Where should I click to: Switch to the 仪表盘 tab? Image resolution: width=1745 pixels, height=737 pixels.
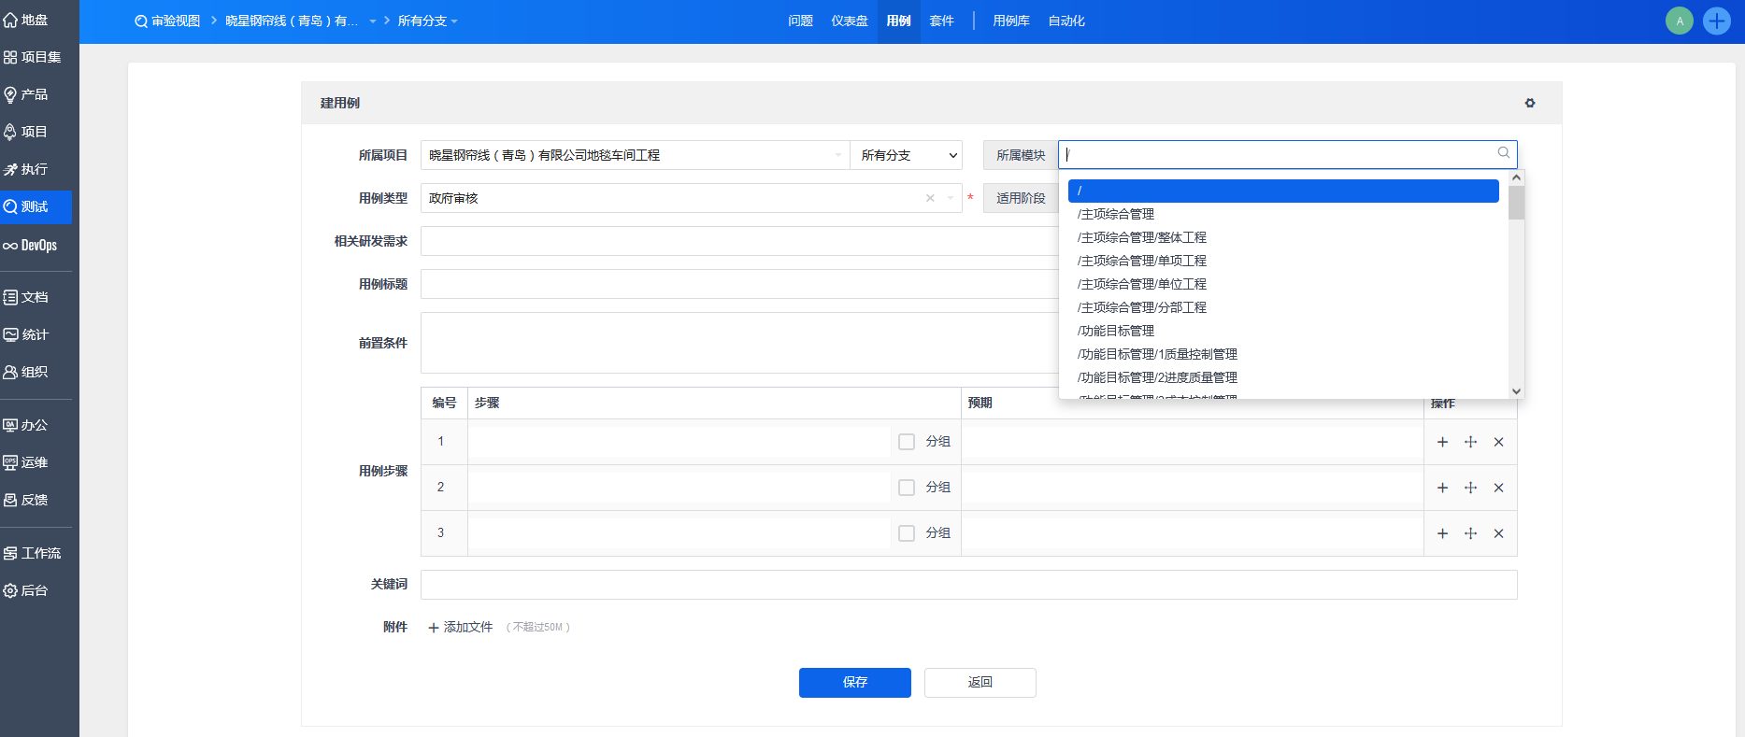(849, 21)
